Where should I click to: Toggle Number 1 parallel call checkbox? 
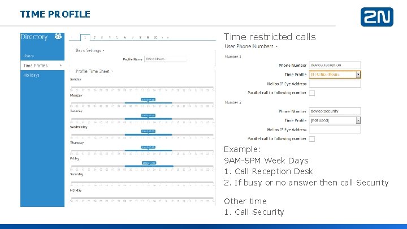point(312,93)
